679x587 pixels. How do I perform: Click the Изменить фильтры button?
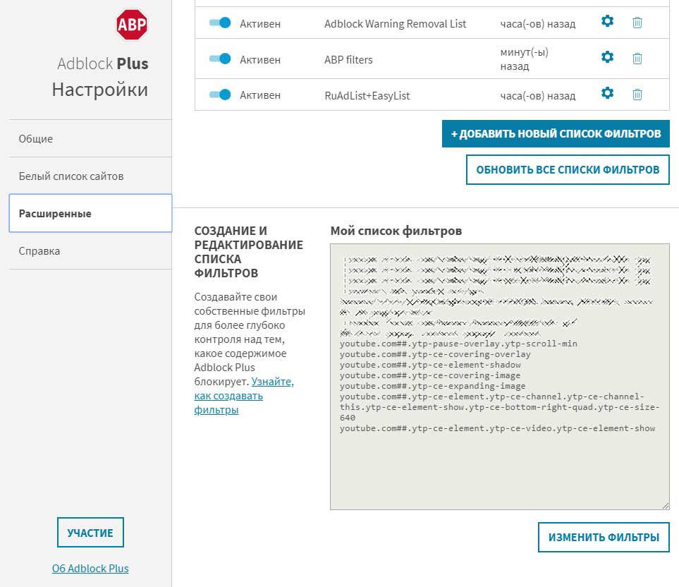604,537
